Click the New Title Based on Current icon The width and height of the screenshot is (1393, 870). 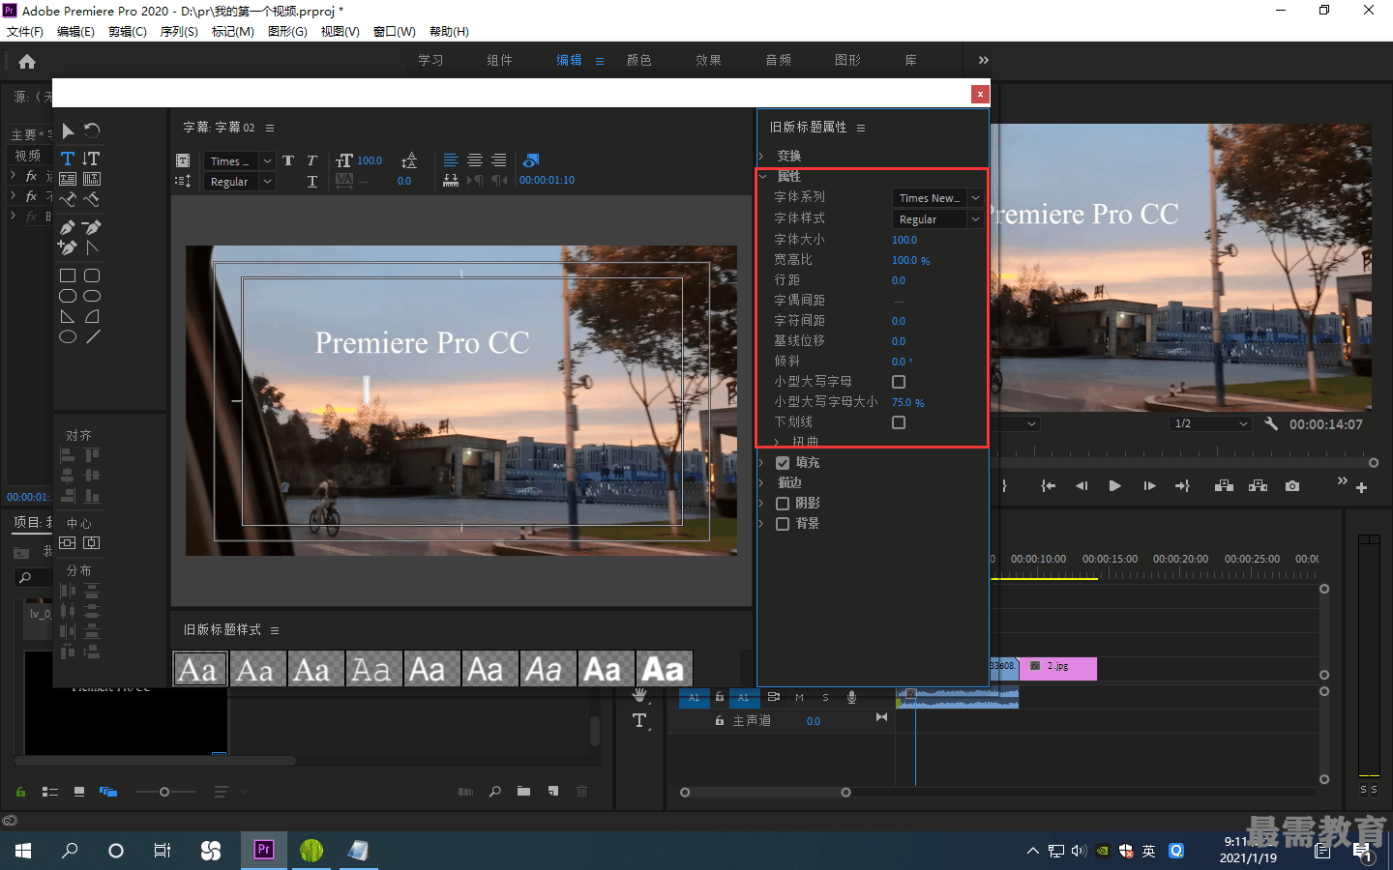(183, 160)
